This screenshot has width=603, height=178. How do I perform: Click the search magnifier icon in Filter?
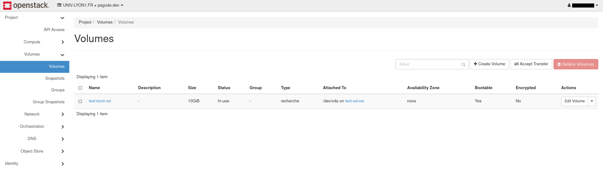click(x=463, y=65)
